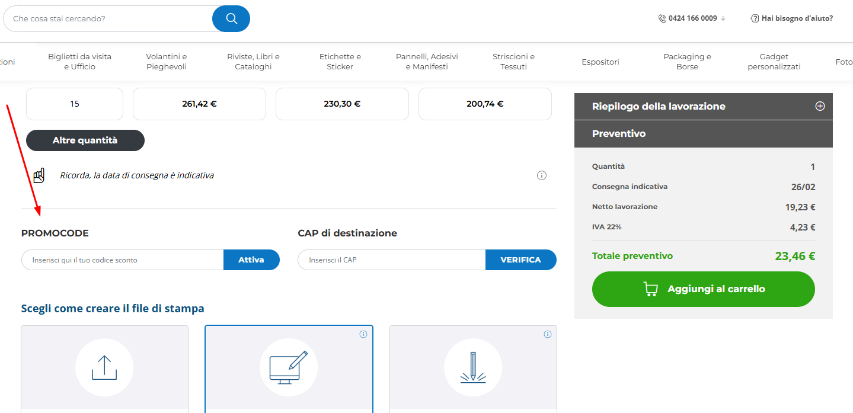Viewport: 853px width, 413px height.
Task: Open Packaging e Borse menu
Action: 687,62
